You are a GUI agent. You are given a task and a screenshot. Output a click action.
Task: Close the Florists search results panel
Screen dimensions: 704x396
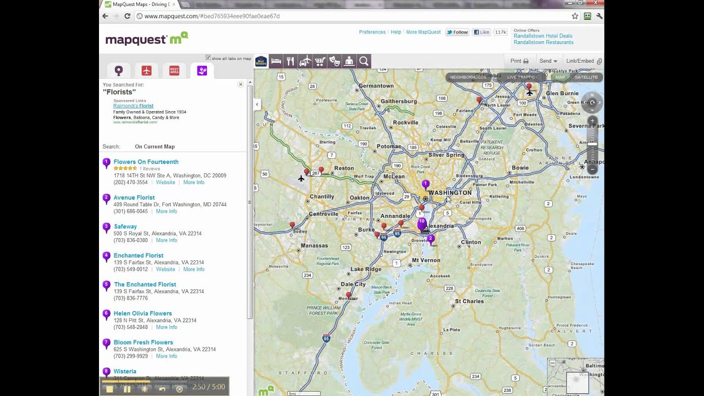(240, 84)
